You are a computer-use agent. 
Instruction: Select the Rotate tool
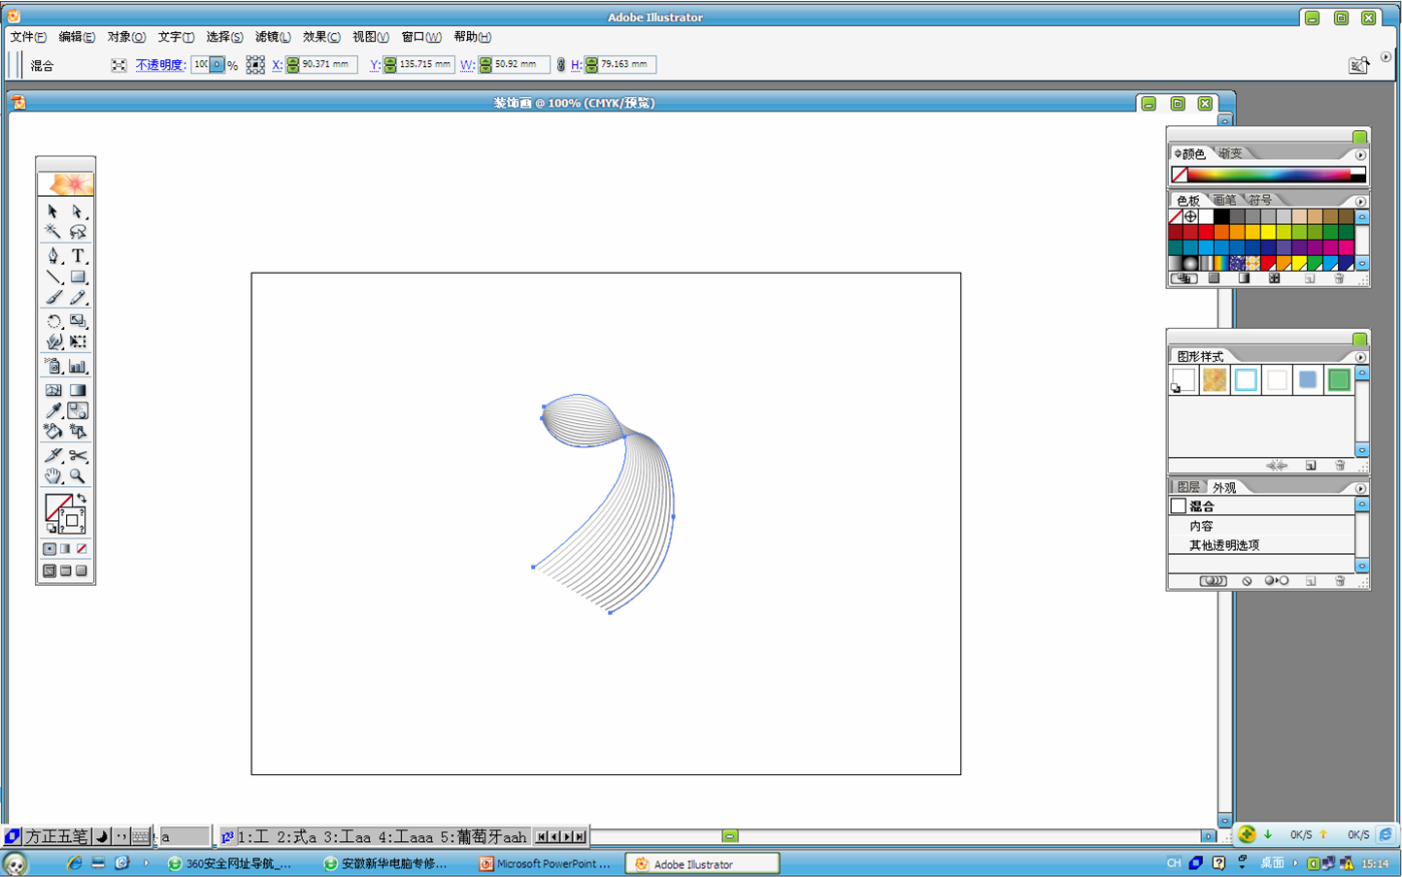pyautogui.click(x=53, y=321)
